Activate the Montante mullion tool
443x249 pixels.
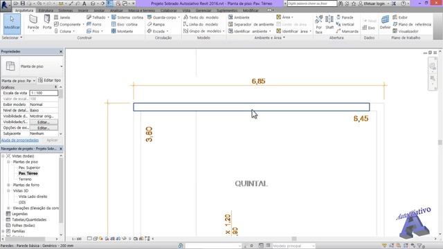coord(122,31)
